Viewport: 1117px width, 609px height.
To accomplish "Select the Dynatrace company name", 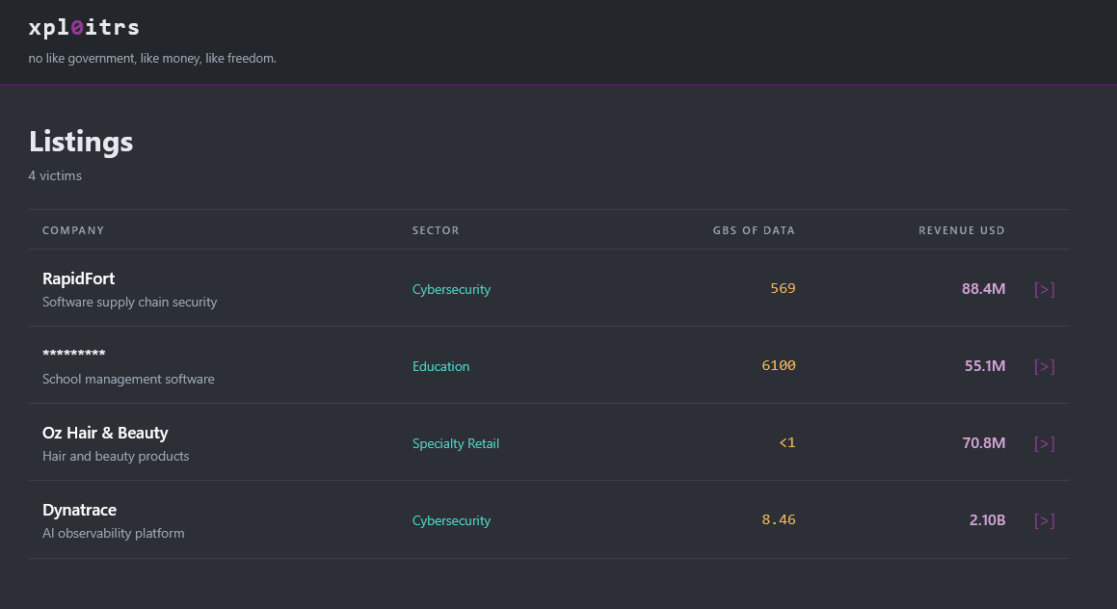I will [80, 510].
